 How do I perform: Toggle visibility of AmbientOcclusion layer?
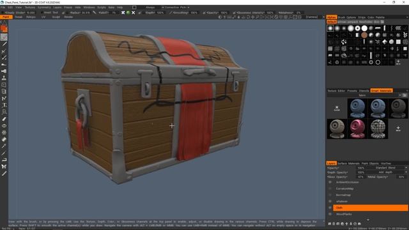(330, 182)
